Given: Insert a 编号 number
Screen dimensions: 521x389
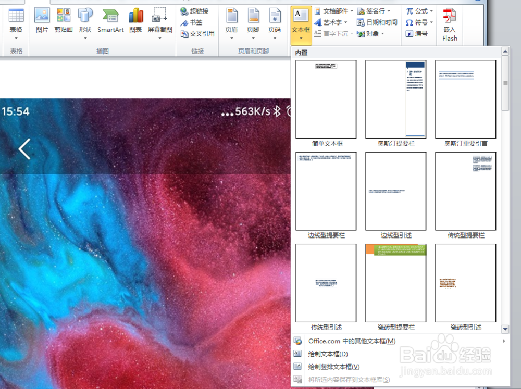Looking at the screenshot, I should [x=417, y=34].
